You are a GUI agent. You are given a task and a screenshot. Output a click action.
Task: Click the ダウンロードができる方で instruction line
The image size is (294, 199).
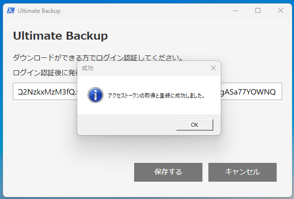click(x=98, y=57)
